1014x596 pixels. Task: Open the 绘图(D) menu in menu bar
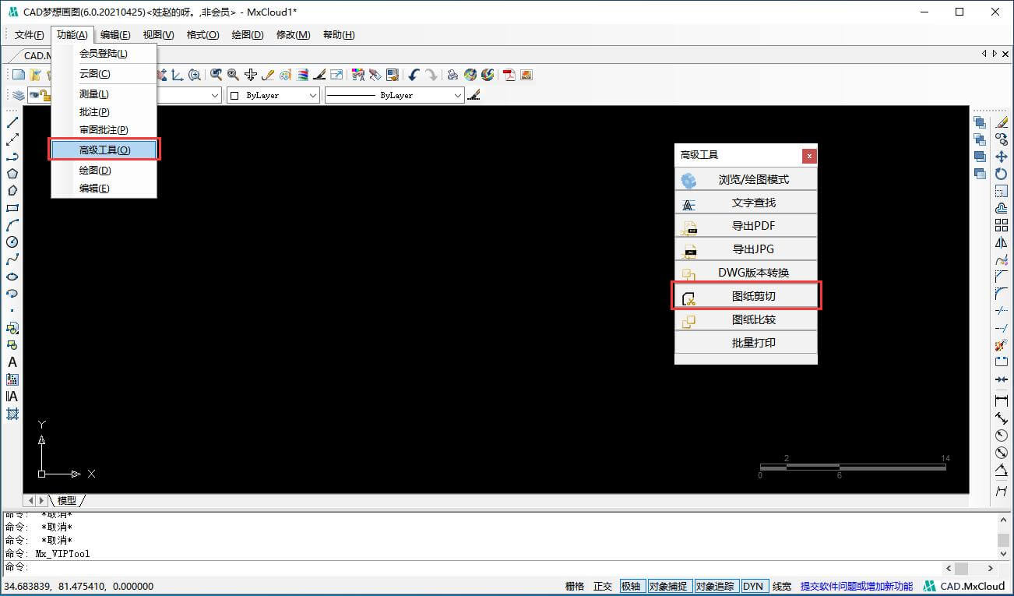248,35
